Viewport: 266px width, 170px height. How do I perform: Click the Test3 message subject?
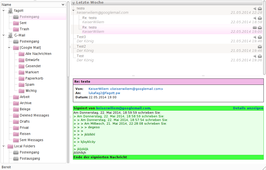tap(81, 37)
